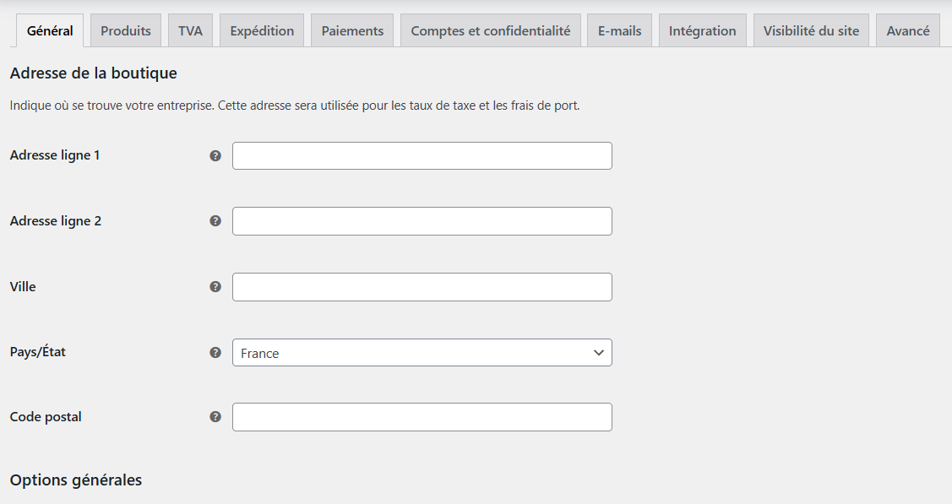Click the Ville text field
Viewport: 952px width, 504px height.
click(422, 287)
